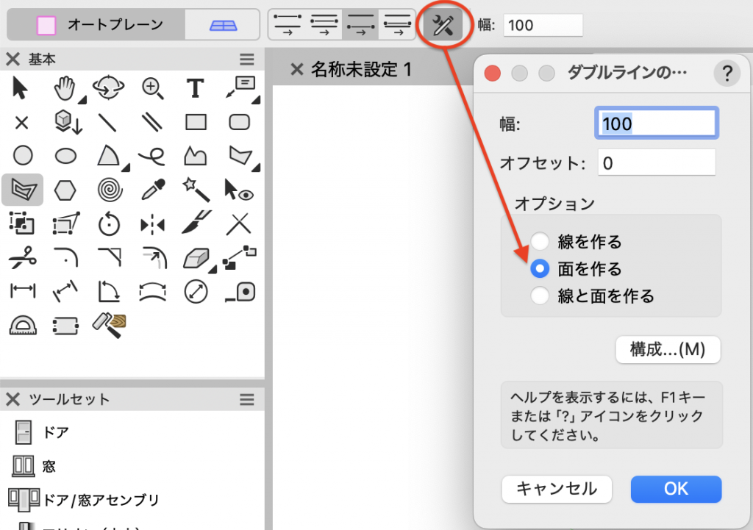Click the オフセット input field

click(x=656, y=162)
